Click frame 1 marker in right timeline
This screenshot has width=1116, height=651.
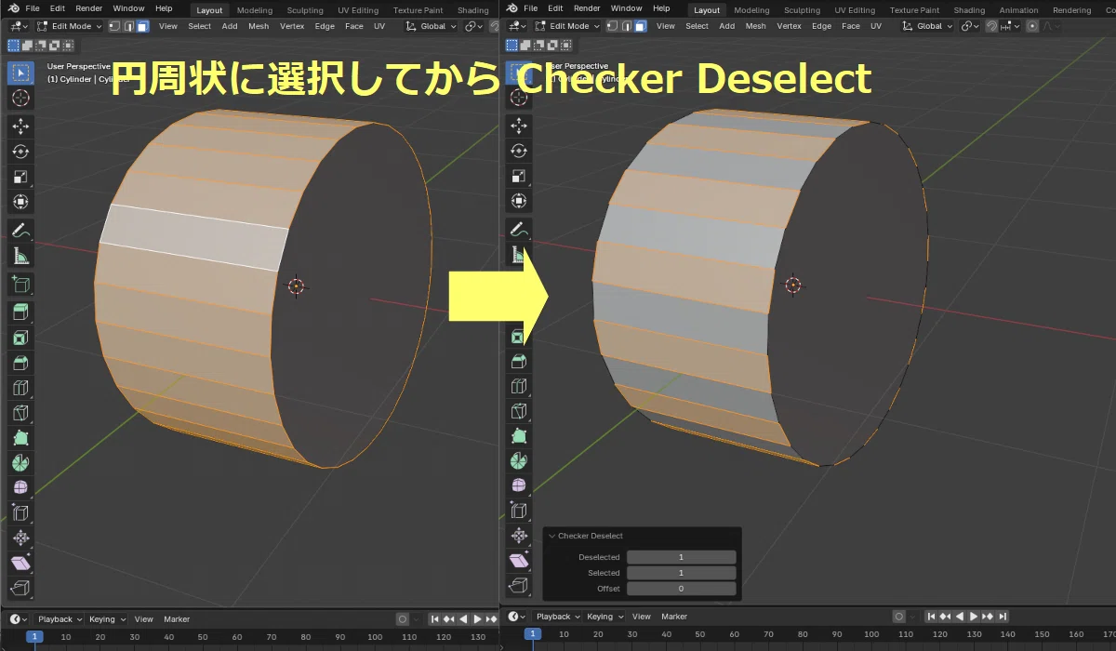click(533, 633)
